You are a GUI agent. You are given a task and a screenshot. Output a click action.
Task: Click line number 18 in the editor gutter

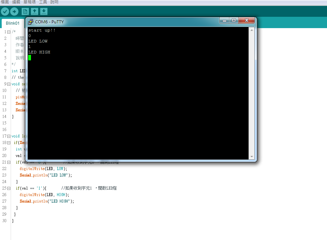[x=5, y=142]
